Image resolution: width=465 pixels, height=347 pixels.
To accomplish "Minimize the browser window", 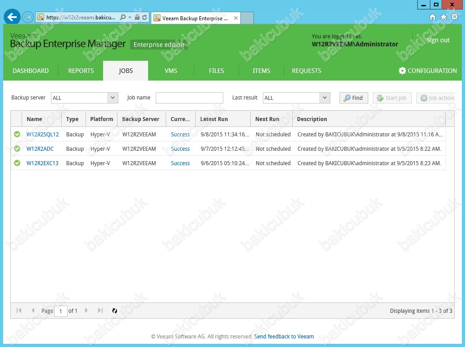I will 424,5.
